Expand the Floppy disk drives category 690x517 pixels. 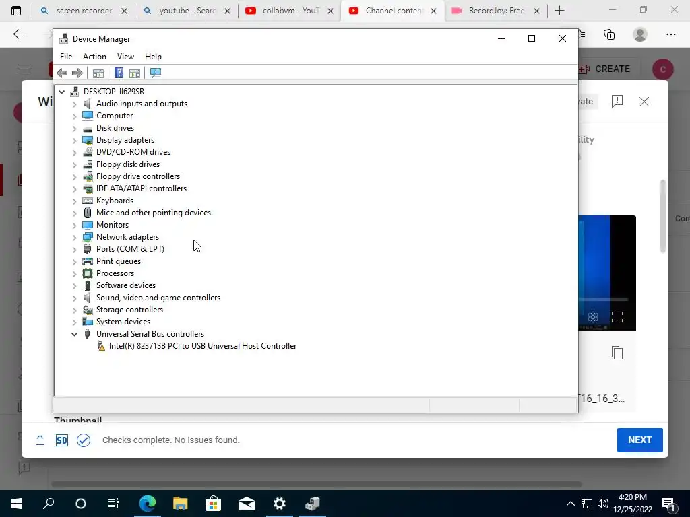74,164
